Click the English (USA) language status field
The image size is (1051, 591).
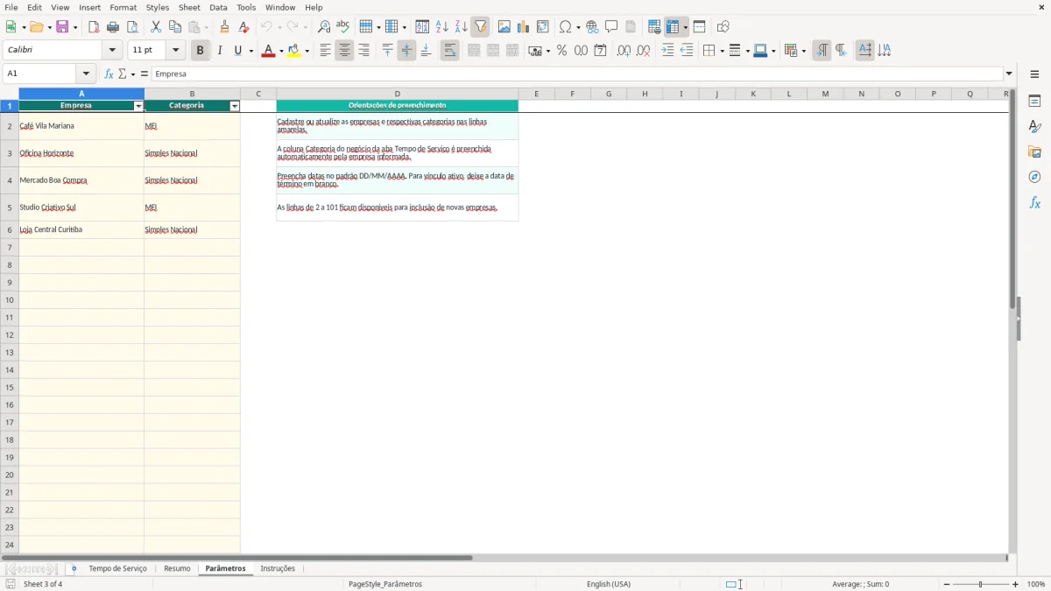(x=609, y=584)
